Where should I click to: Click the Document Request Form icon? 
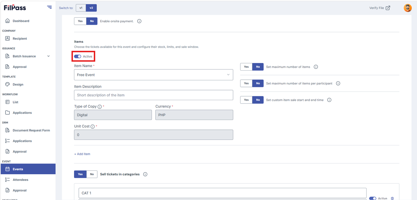click(x=8, y=130)
